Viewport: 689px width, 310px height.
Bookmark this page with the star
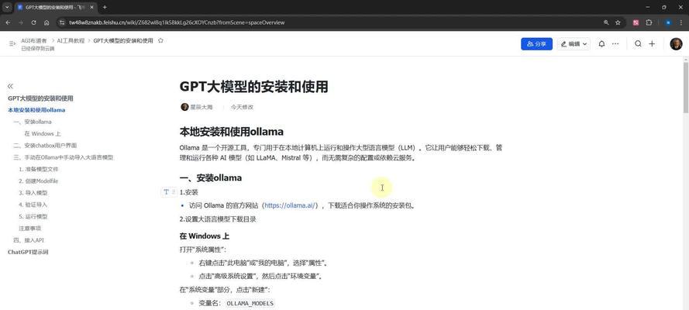point(618,22)
